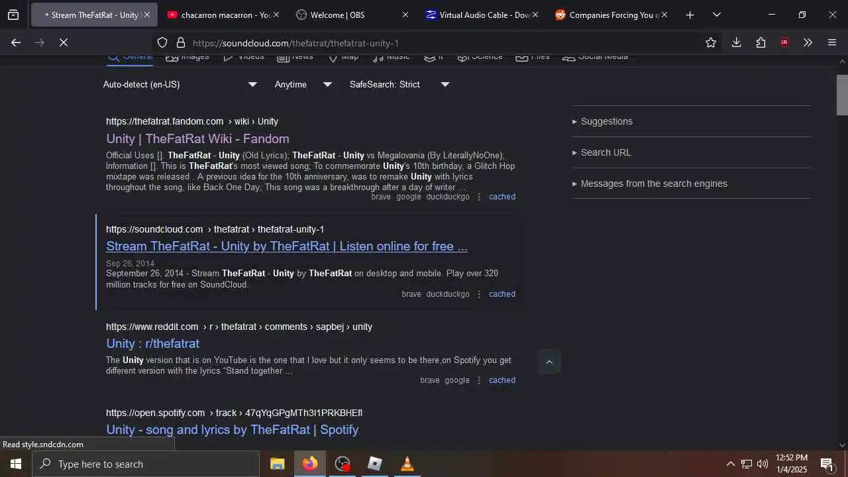Screen dimensions: 848x477
Task: Click the SoundCloud URL address bar
Action: (437, 43)
